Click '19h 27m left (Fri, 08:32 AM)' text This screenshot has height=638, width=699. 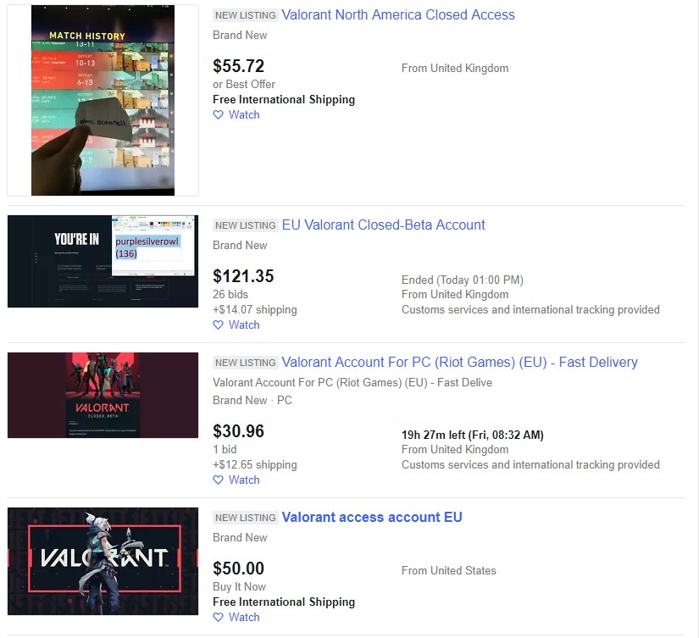click(x=473, y=436)
